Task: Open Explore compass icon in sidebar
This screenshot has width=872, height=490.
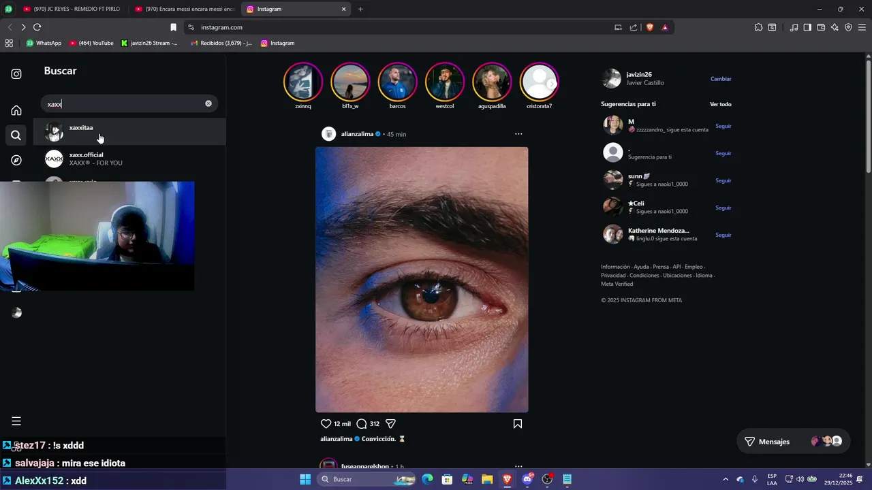Action: [16, 160]
